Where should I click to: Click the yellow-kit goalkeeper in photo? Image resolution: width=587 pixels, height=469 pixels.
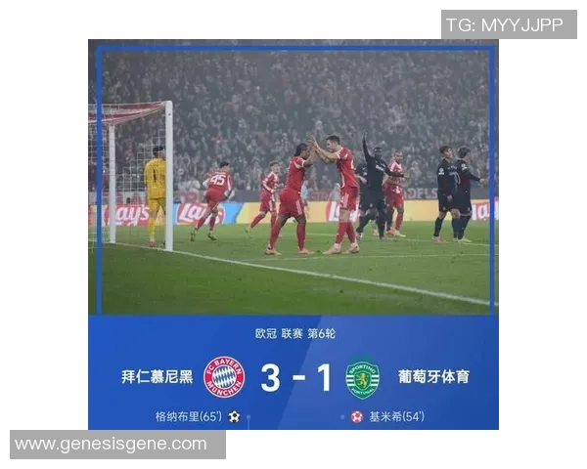tap(156, 195)
